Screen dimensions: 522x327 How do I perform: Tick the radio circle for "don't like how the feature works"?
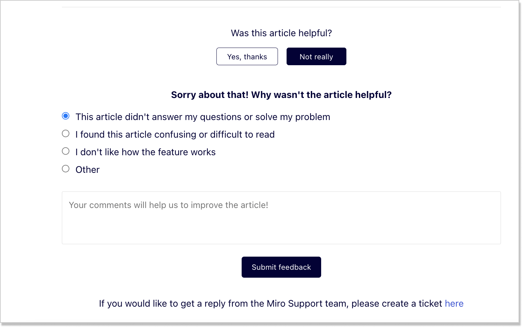click(66, 151)
